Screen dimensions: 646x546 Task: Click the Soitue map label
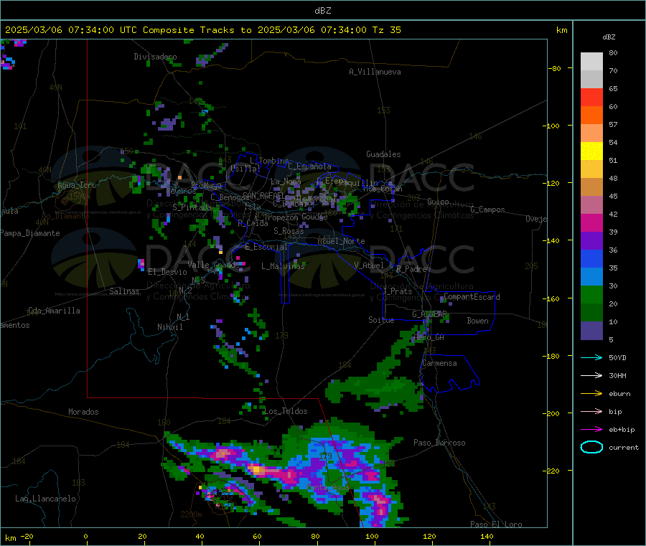point(381,319)
